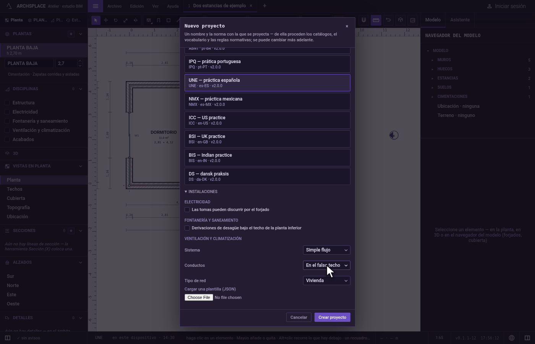
Task: Open the hamburger main menu
Action: click(96, 6)
